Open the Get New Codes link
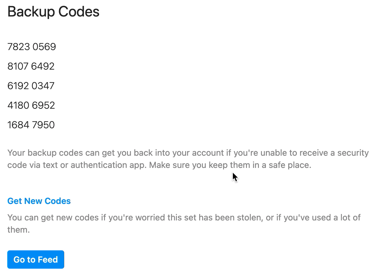This screenshot has width=377, height=276. (39, 201)
